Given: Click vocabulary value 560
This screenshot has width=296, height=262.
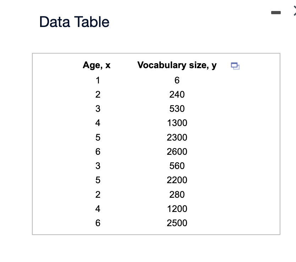Looking at the screenshot, I should pos(177,166).
